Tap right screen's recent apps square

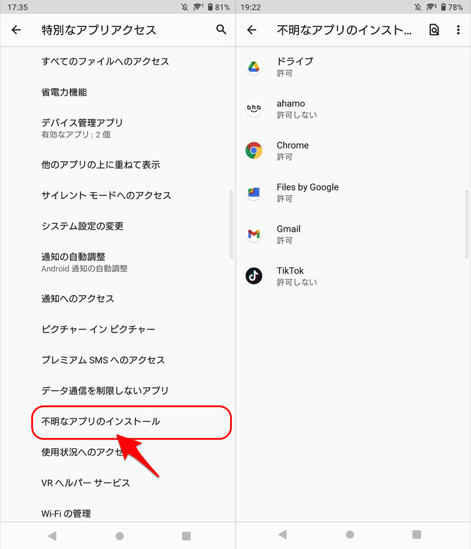pyautogui.click(x=416, y=534)
